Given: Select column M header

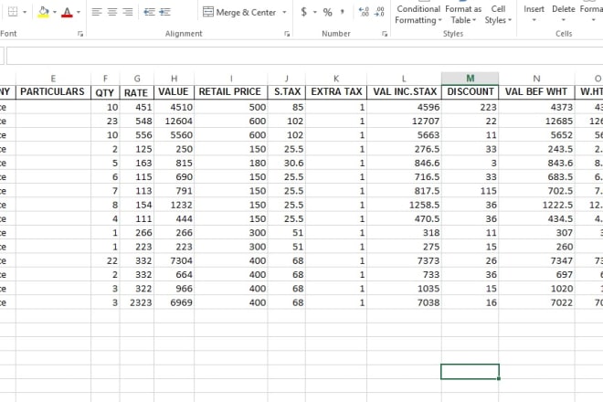Looking at the screenshot, I should tap(470, 78).
